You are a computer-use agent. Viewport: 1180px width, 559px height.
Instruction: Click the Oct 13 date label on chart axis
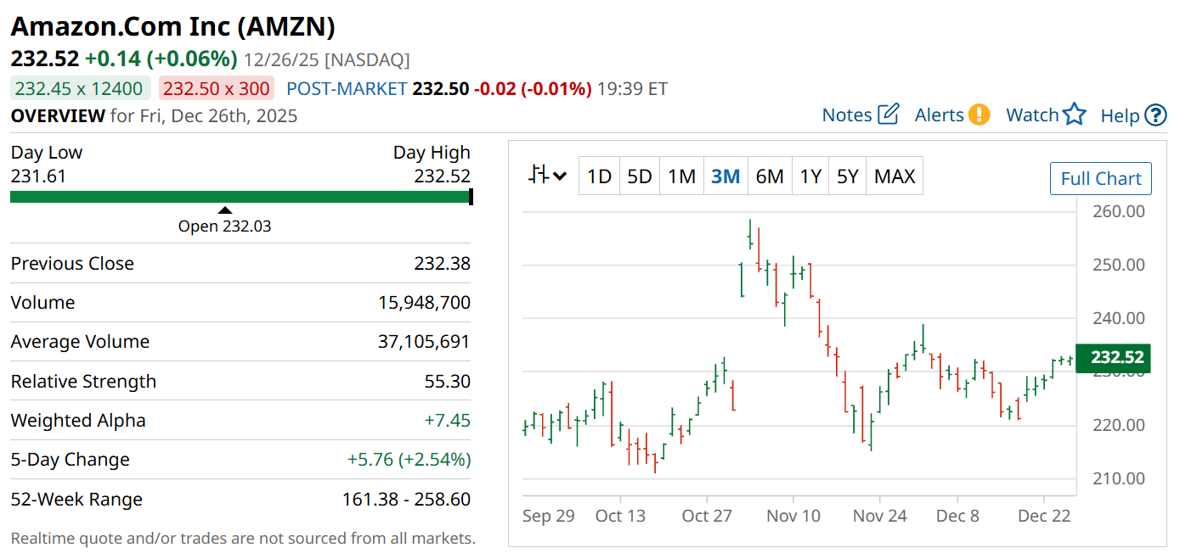click(620, 516)
